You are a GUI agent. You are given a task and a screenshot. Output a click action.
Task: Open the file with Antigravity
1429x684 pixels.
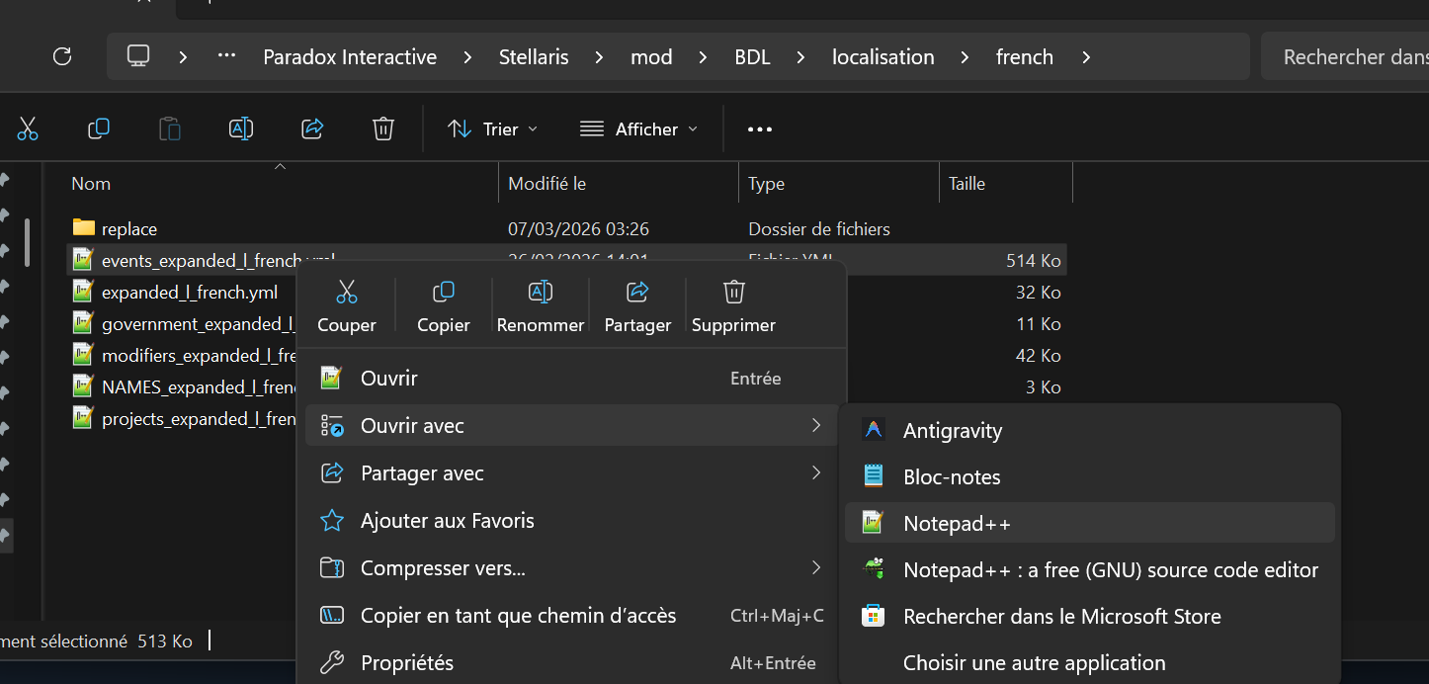[x=1089, y=430]
